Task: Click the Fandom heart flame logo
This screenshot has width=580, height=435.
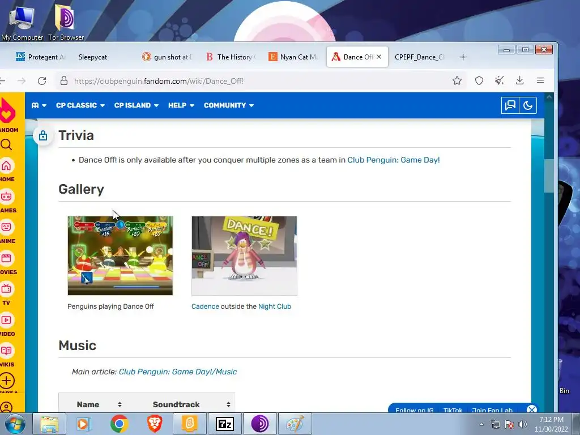Action: [x=7, y=110]
